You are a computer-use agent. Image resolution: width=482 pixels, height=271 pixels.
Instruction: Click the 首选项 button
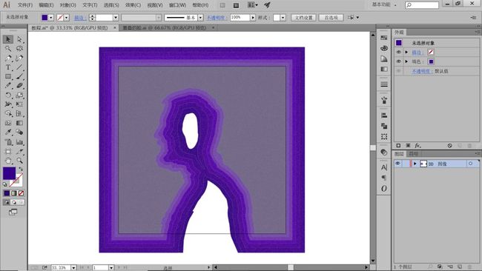[x=331, y=18]
